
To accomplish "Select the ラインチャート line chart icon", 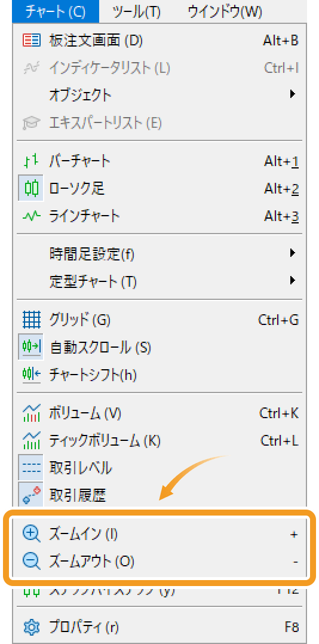I will pos(31,216).
